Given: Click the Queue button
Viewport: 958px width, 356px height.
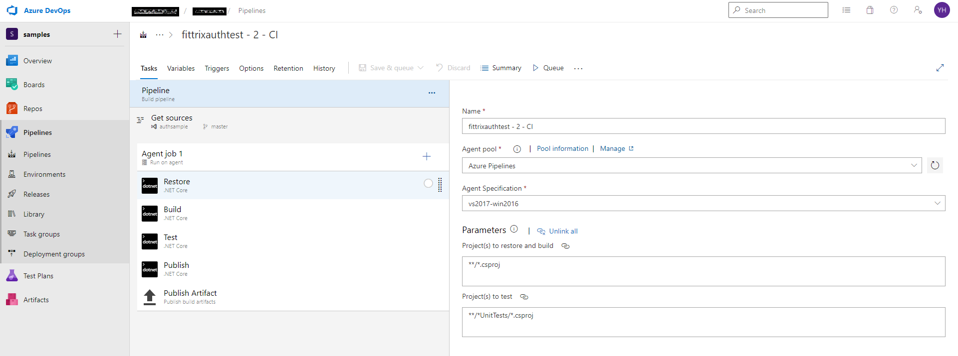Looking at the screenshot, I should [548, 68].
